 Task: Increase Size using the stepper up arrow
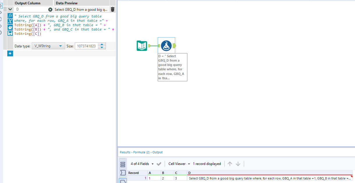tap(102, 44)
